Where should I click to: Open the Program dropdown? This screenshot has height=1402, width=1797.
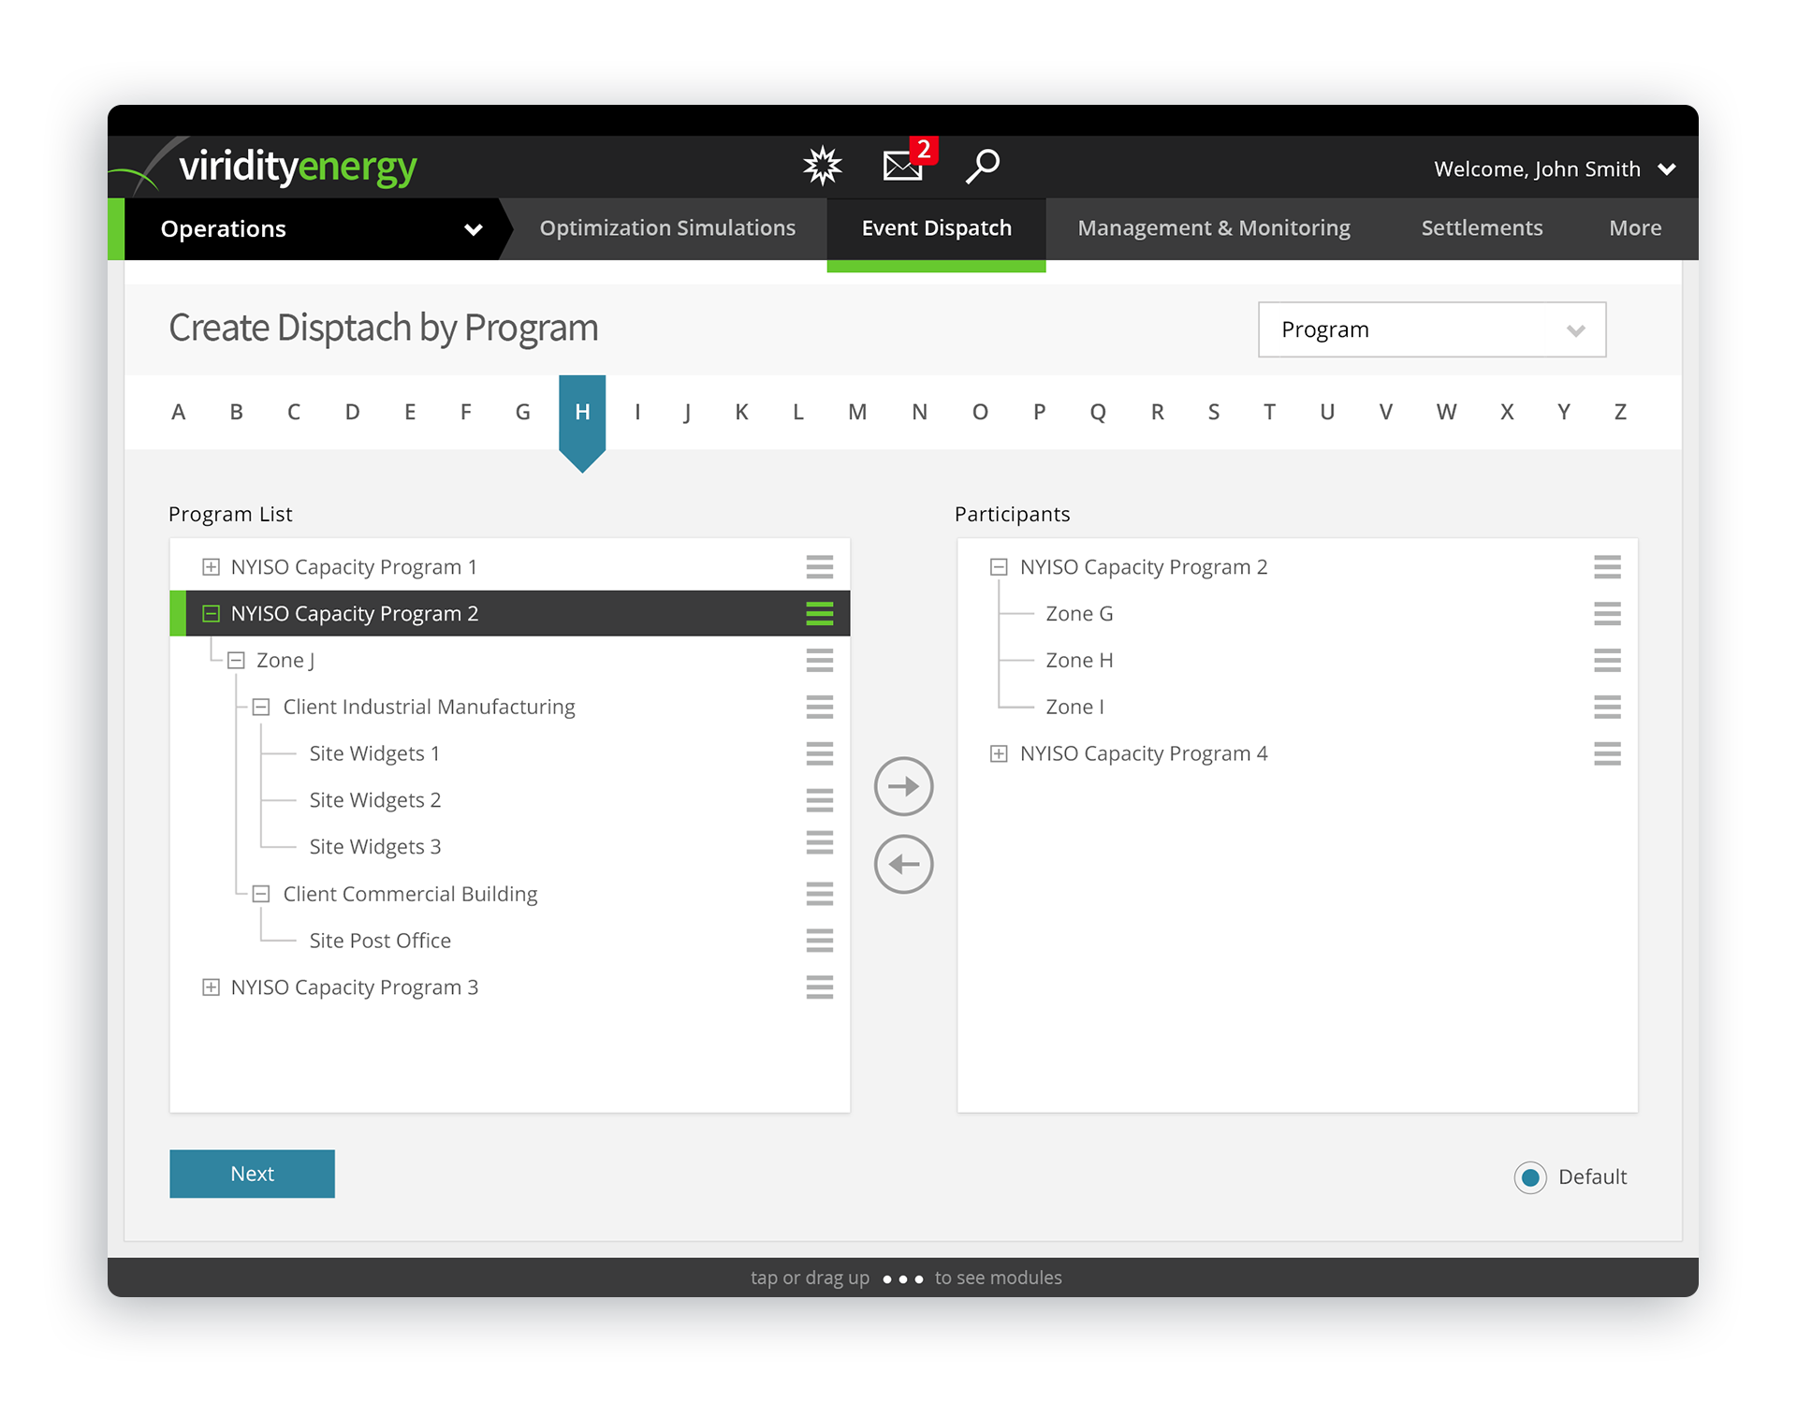tap(1431, 329)
